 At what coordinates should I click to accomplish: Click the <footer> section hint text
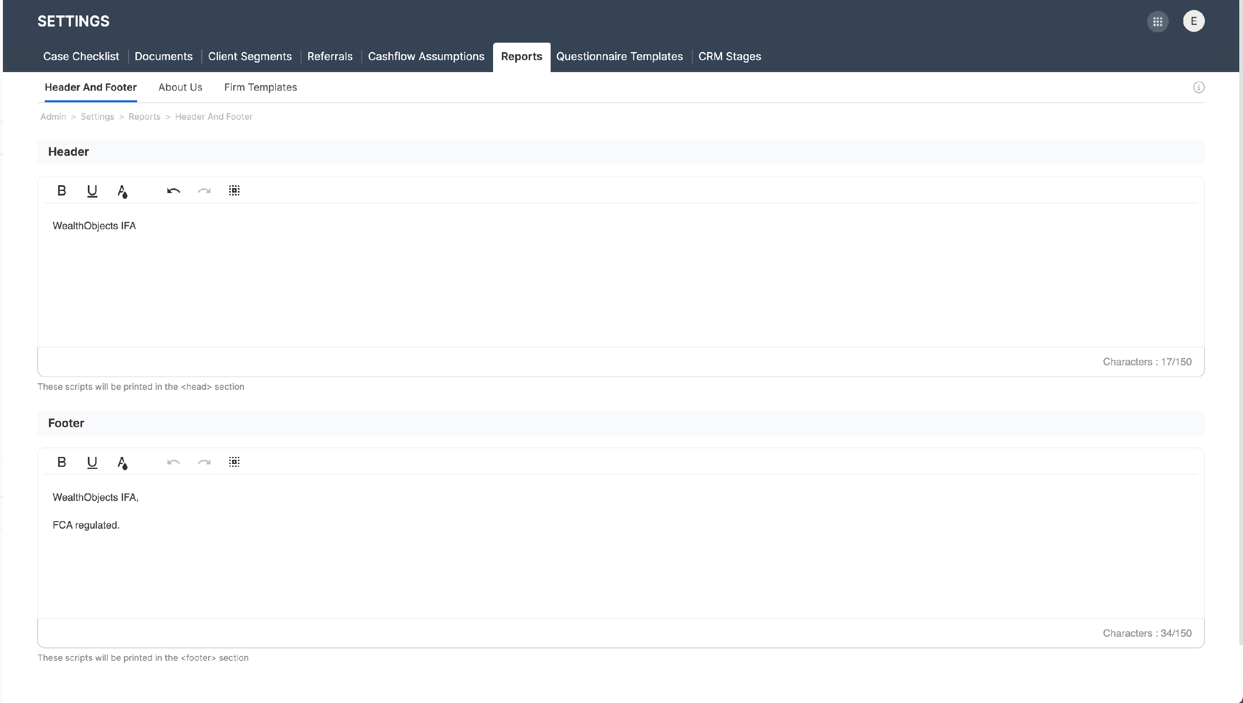tap(143, 658)
